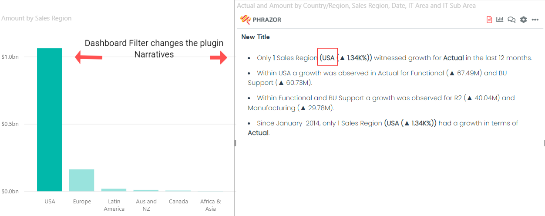The height and width of the screenshot is (216, 545).
Task: Click the Phrazor logo
Action: [260, 20]
